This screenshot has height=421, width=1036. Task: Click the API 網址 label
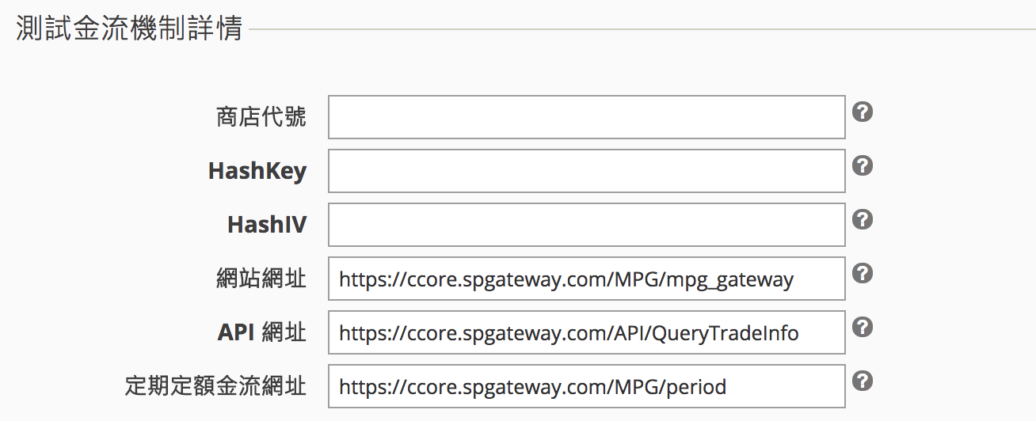(x=262, y=332)
